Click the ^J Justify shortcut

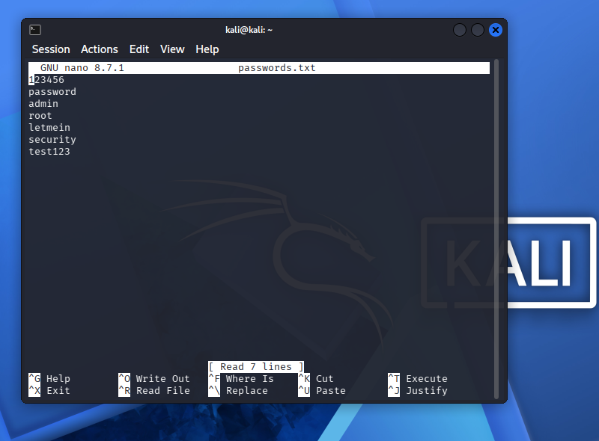pyautogui.click(x=418, y=391)
